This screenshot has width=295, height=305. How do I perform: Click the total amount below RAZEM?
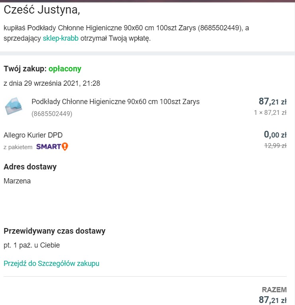tap(273, 300)
